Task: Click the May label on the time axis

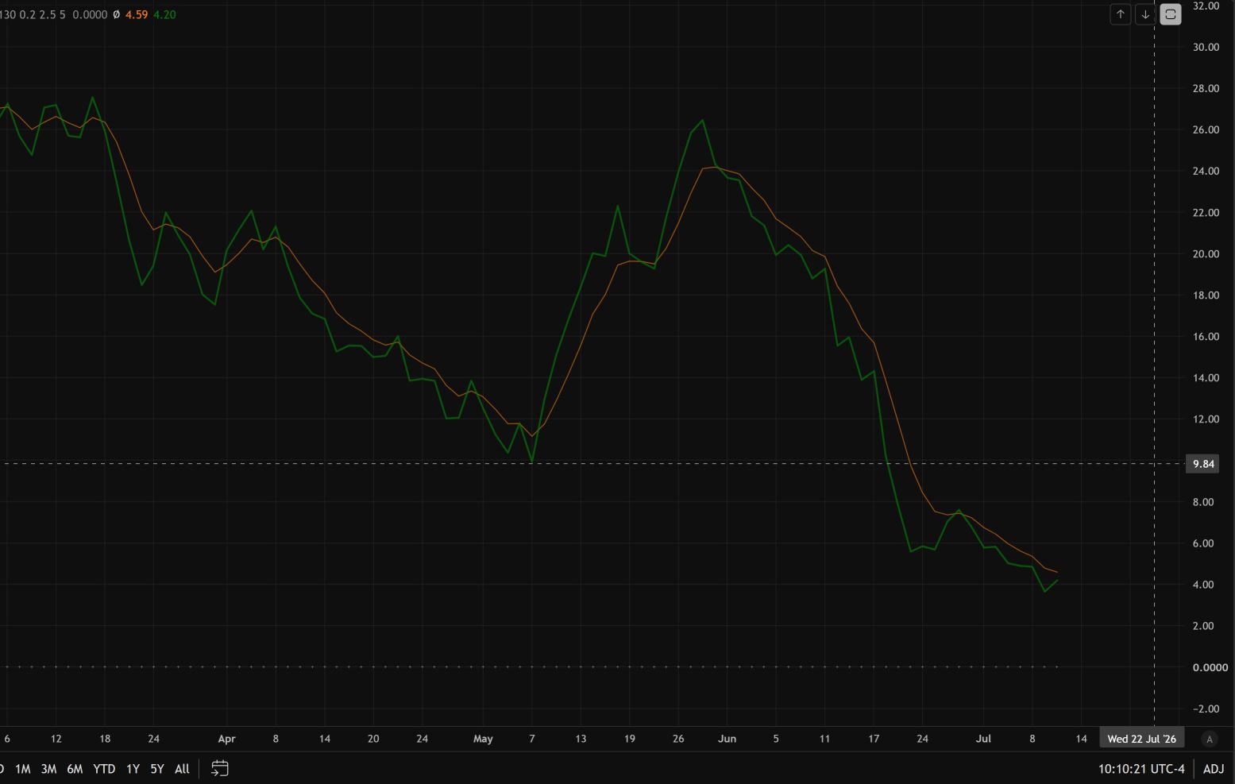Action: [483, 739]
